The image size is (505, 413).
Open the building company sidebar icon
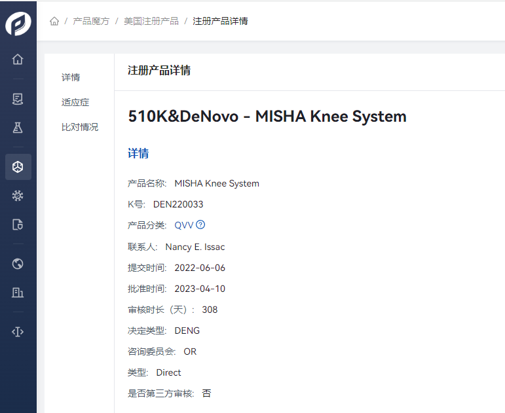[18, 293]
